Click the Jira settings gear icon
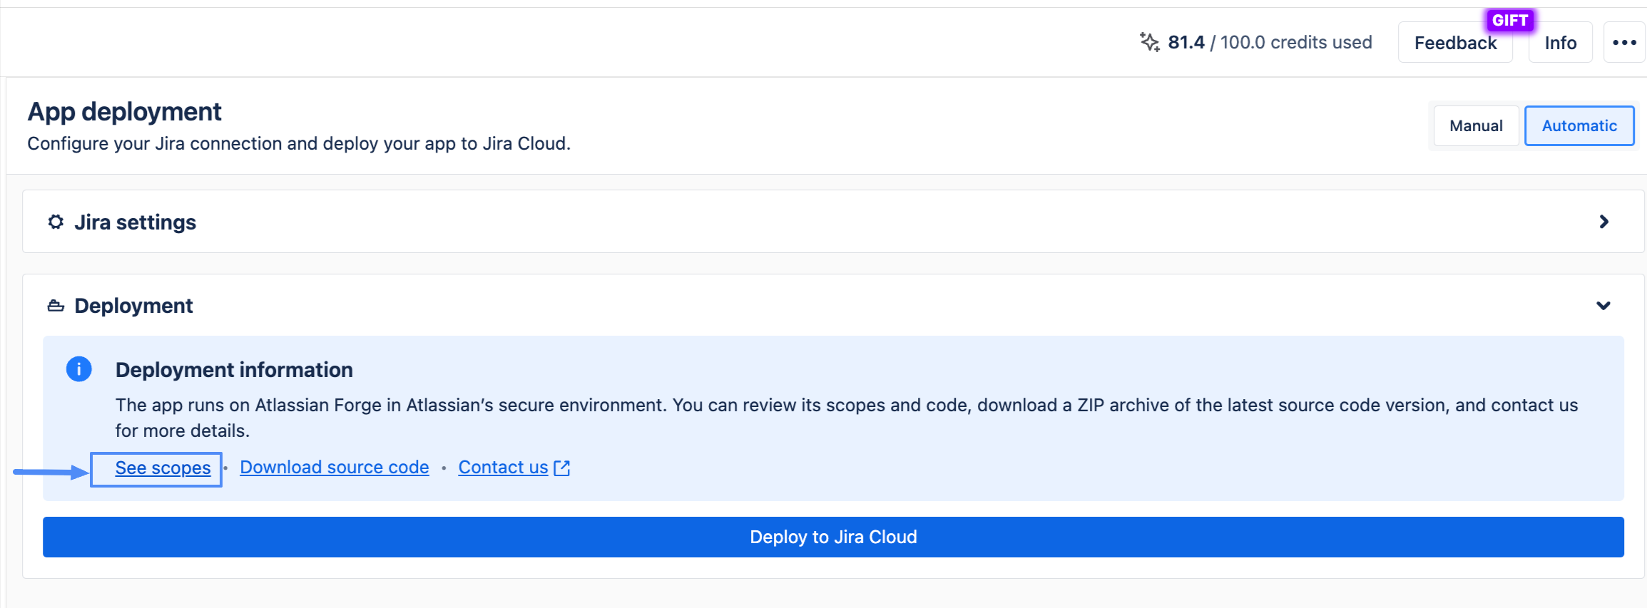The width and height of the screenshot is (1647, 608). point(56,222)
